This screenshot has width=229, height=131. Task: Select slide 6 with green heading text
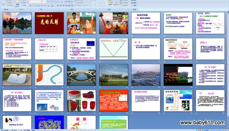[178, 23]
